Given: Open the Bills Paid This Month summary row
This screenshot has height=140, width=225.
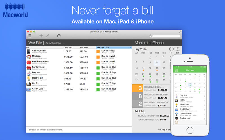Looking at the screenshot, I should click(151, 104).
